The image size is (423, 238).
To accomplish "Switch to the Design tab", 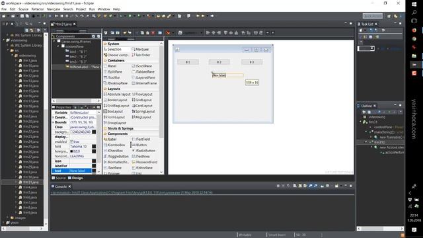I will [x=75, y=178].
